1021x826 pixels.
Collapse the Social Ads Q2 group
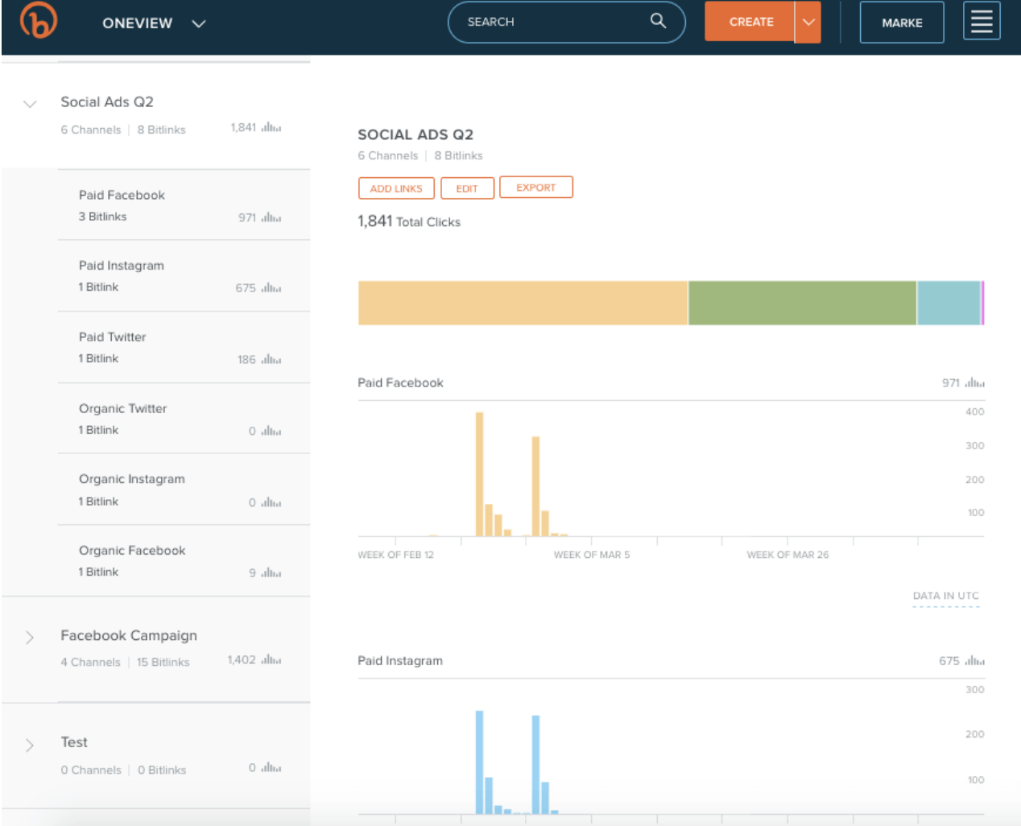click(30, 104)
